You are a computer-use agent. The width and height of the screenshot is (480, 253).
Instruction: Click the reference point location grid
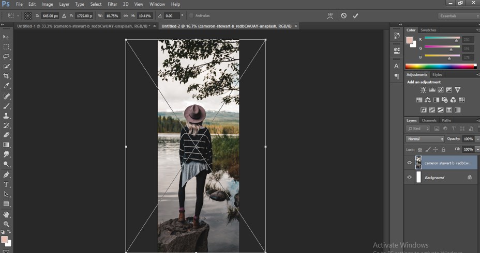28,15
